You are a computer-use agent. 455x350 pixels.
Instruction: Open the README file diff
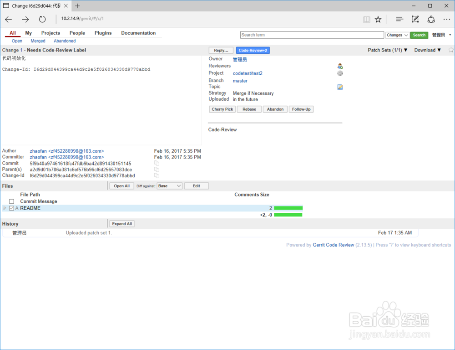point(30,208)
